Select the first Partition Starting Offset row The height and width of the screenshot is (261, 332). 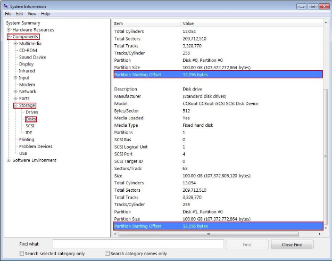[x=217, y=75]
